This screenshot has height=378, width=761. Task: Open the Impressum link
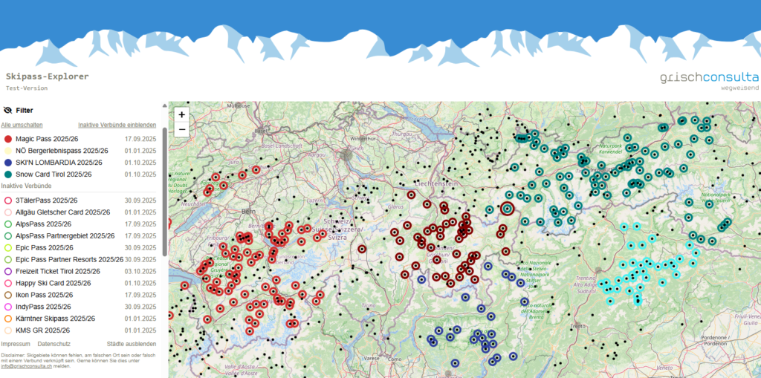tap(16, 345)
